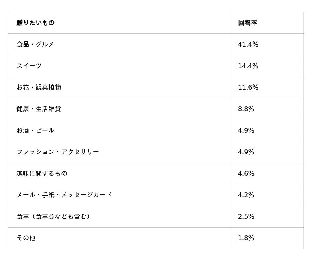Click the 4.9% value beside ファッション・アクセサリー
Image resolution: width=319 pixels, height=261 pixels.
tap(246, 152)
